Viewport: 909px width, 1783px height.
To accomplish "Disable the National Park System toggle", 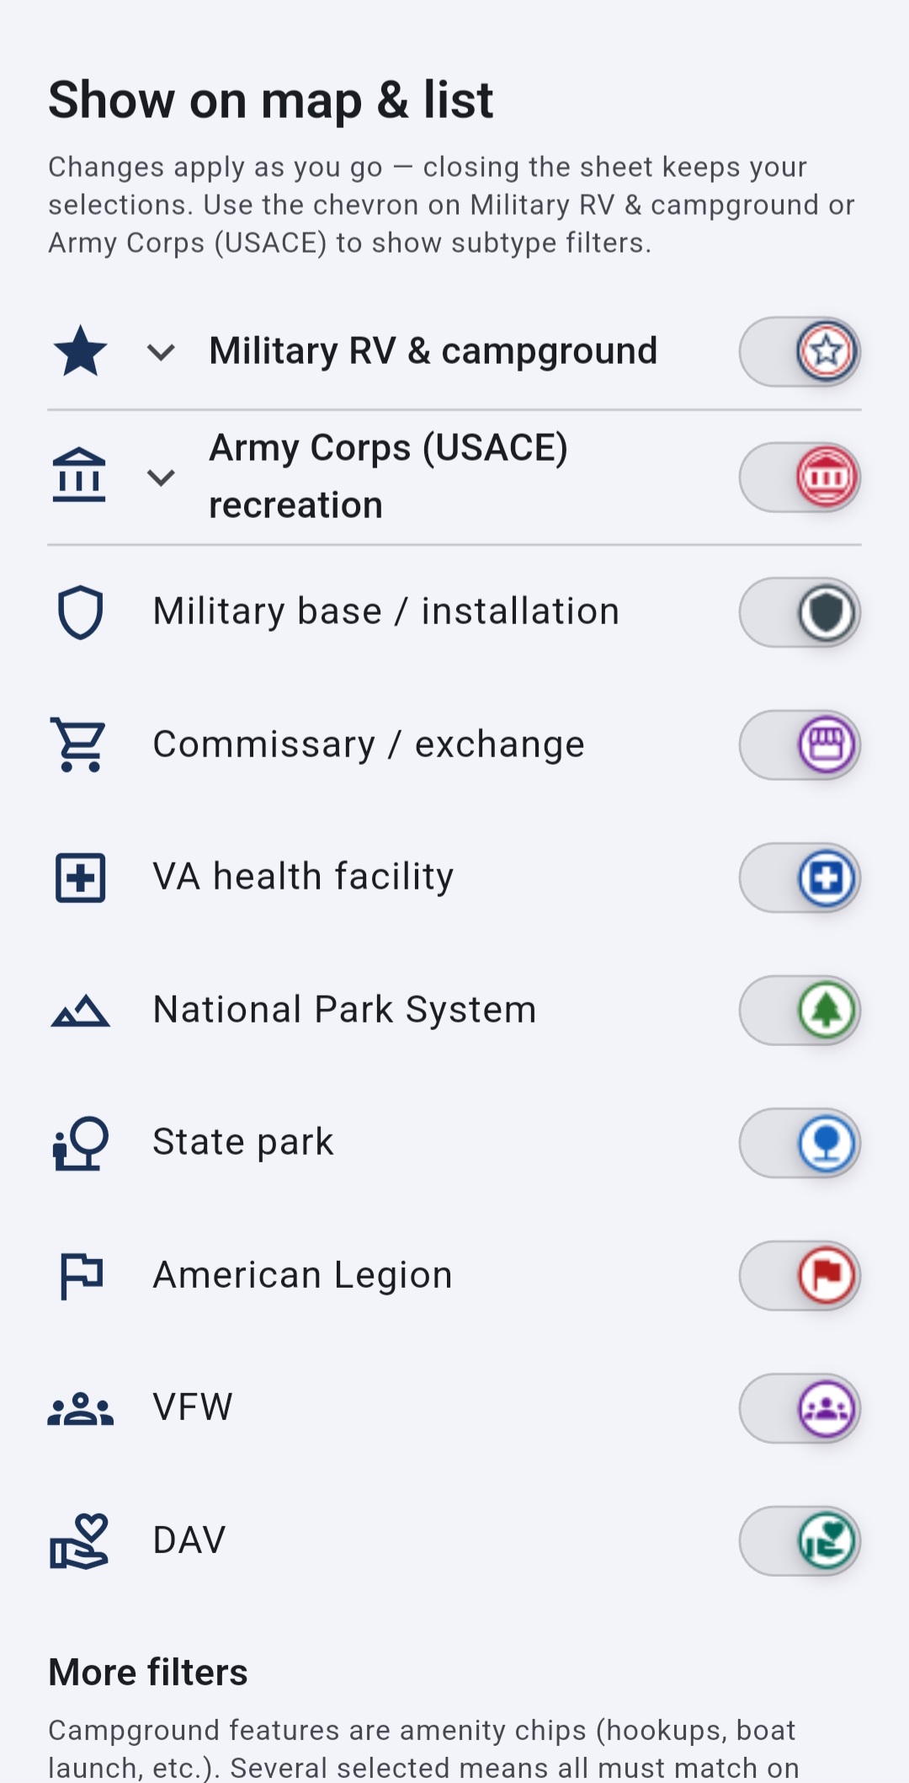I will (800, 1011).
